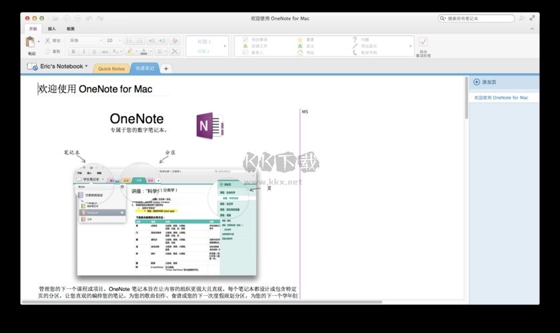Toggle Bold formatting

(73, 52)
